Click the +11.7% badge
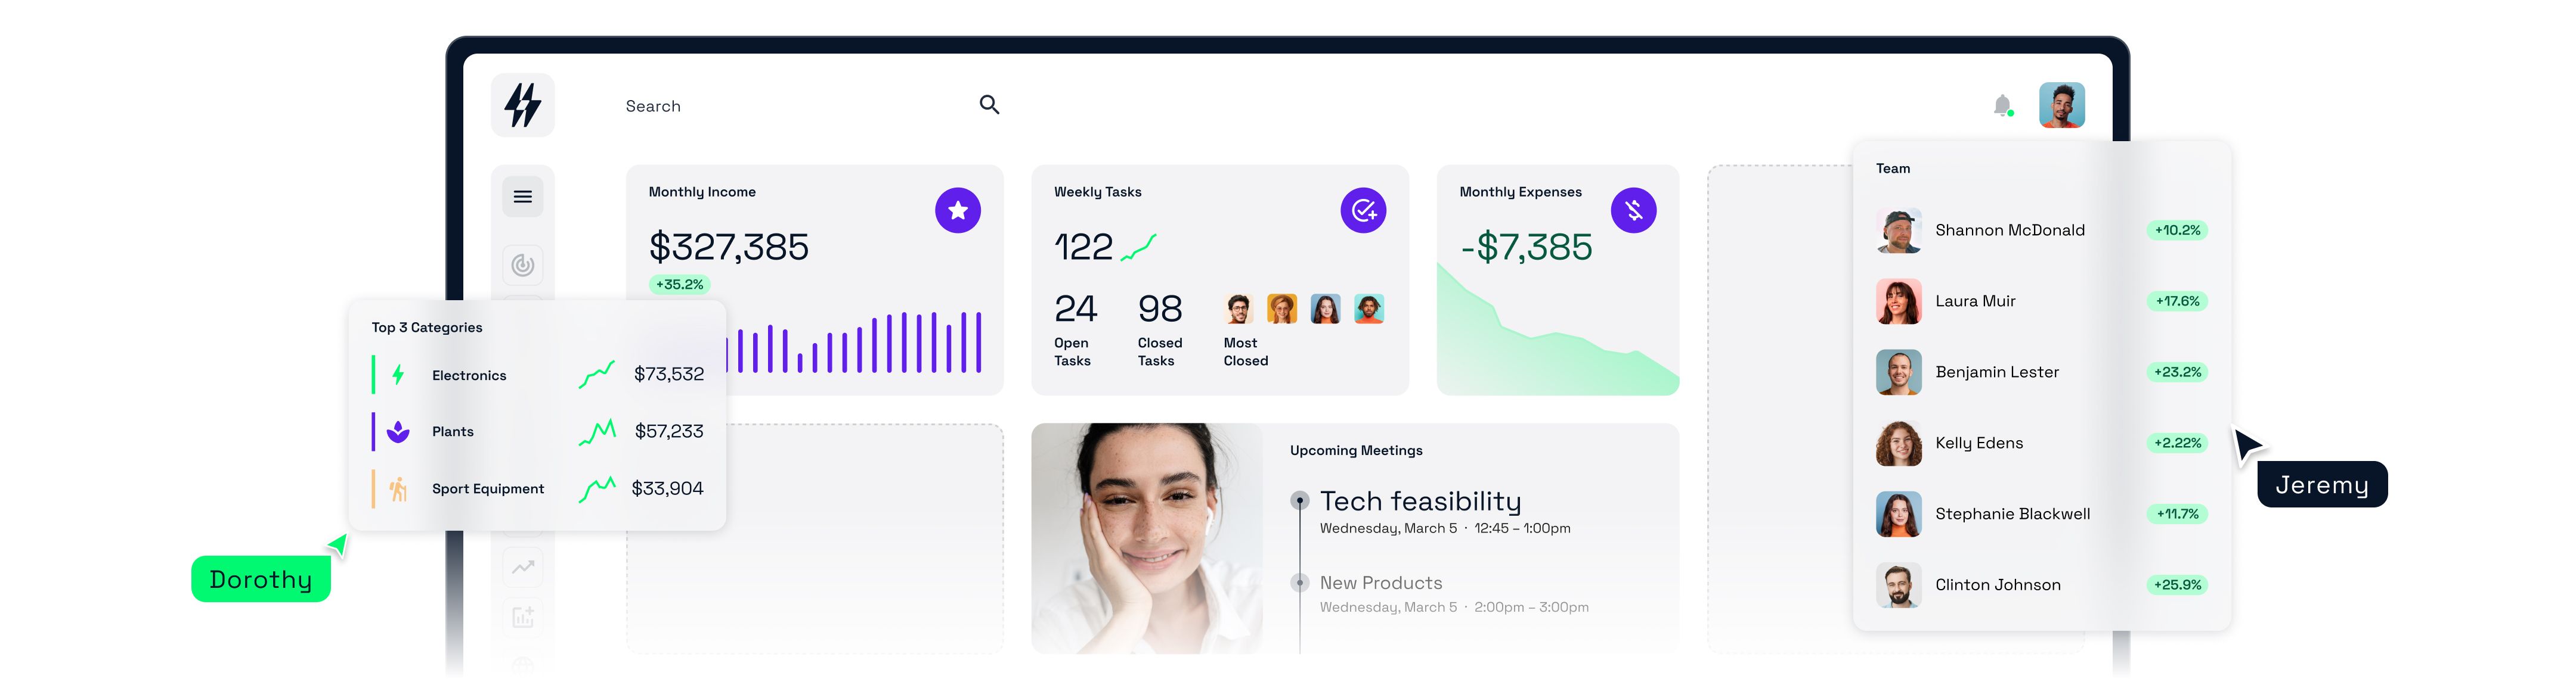 [x=2177, y=514]
